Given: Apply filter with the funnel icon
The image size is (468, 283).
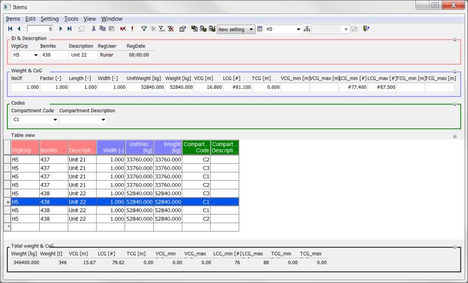Looking at the screenshot, I should 144,29.
